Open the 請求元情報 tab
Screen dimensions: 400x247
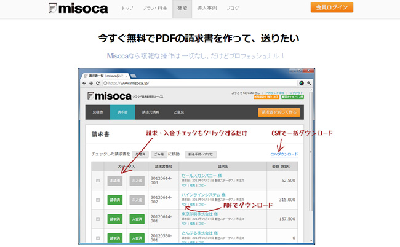pyautogui.click(x=151, y=112)
